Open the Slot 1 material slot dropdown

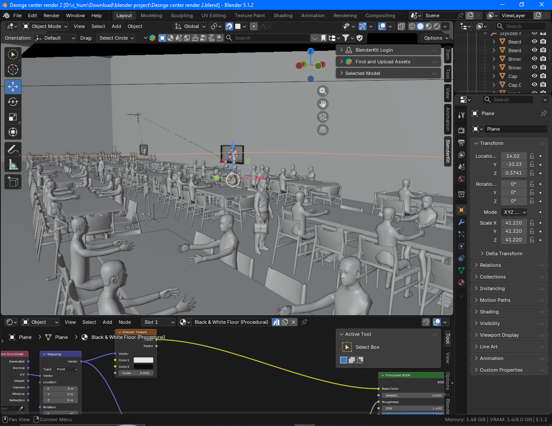coord(158,322)
